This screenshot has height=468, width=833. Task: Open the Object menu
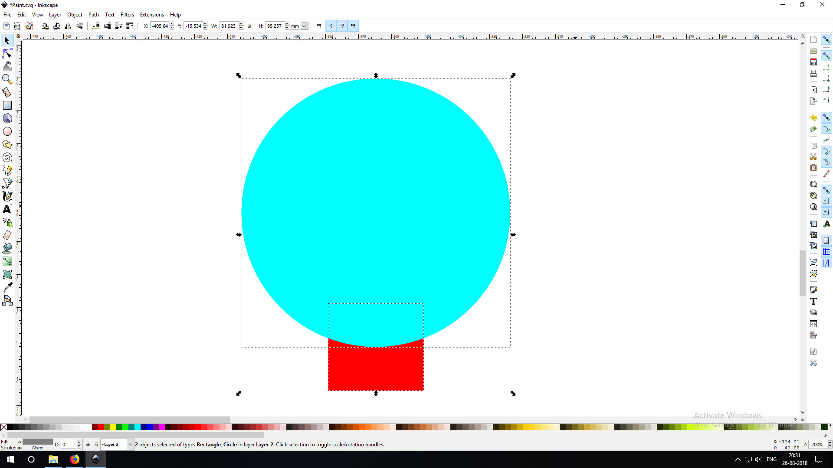pos(75,15)
